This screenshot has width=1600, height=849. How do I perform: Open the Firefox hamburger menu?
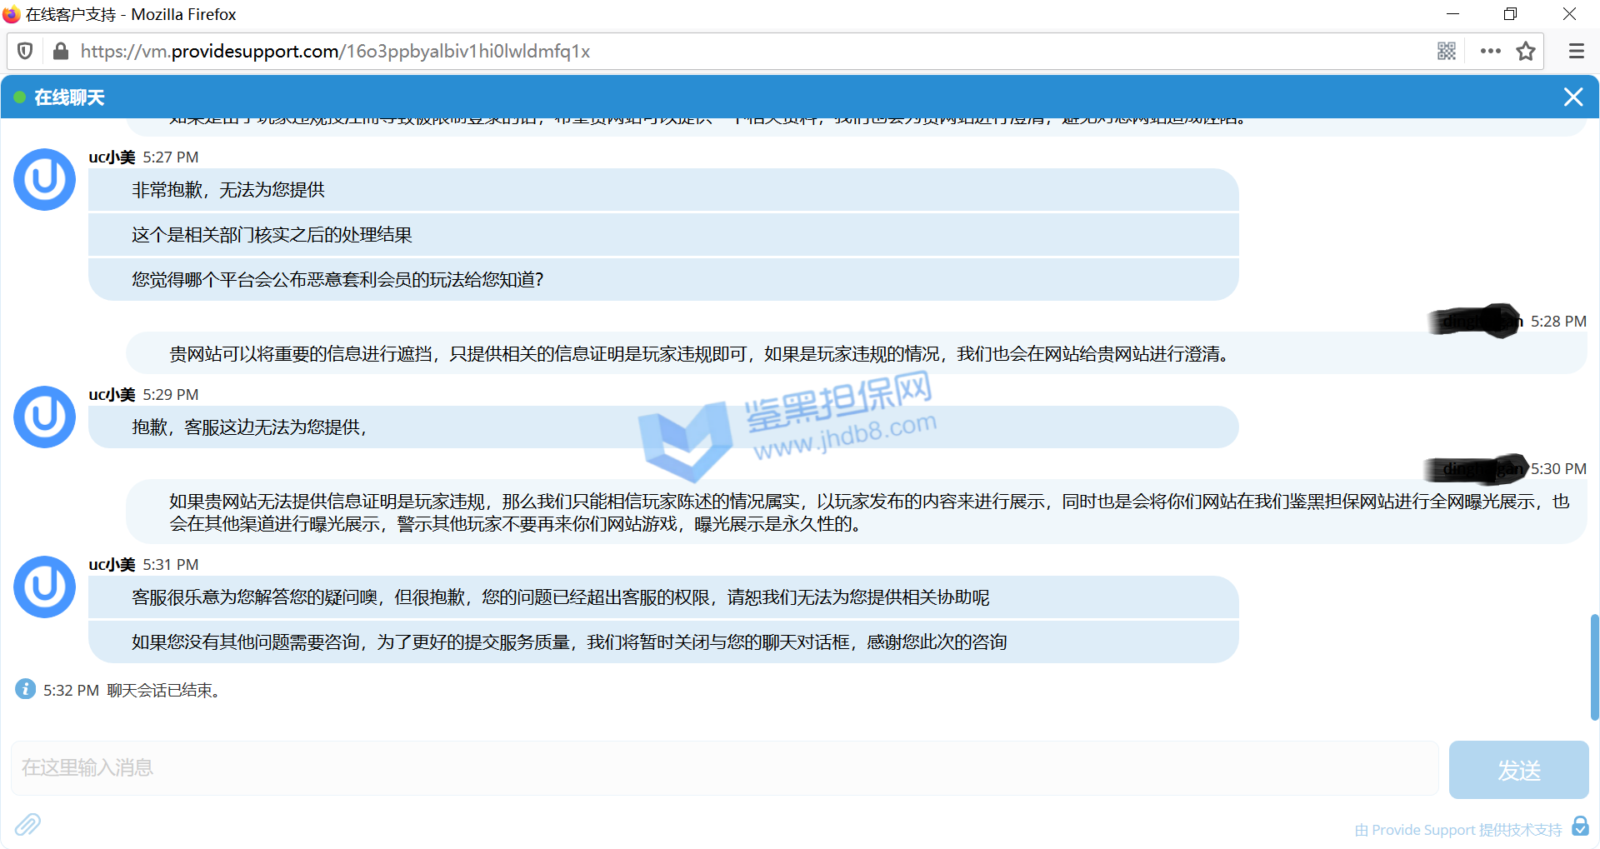point(1576,52)
